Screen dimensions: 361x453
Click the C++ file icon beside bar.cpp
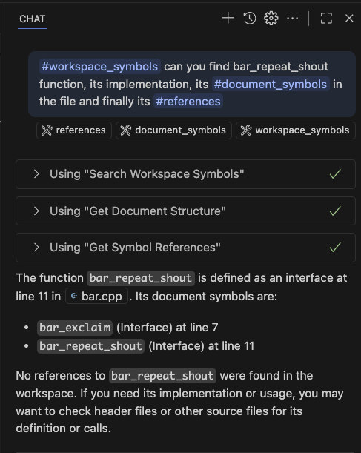point(74,296)
